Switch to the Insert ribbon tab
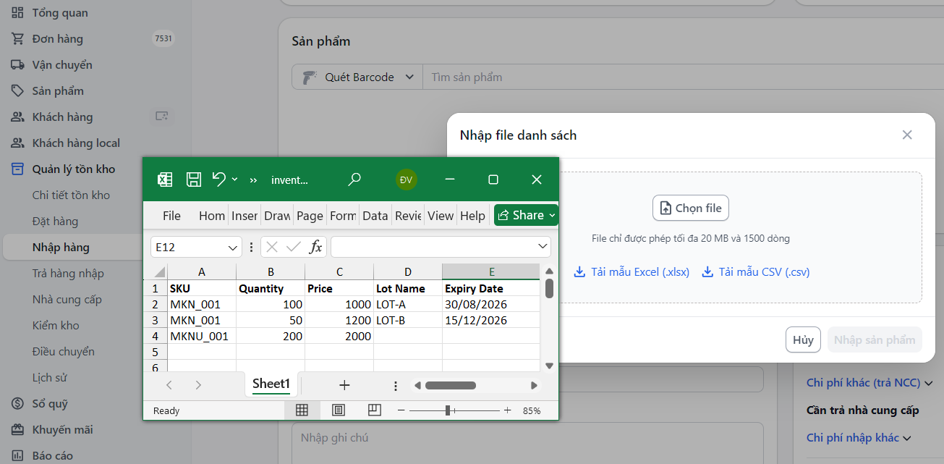 click(x=244, y=216)
